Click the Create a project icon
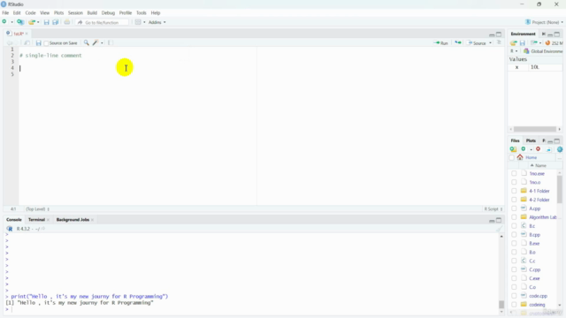Viewport: 566px width, 318px height. point(20,22)
